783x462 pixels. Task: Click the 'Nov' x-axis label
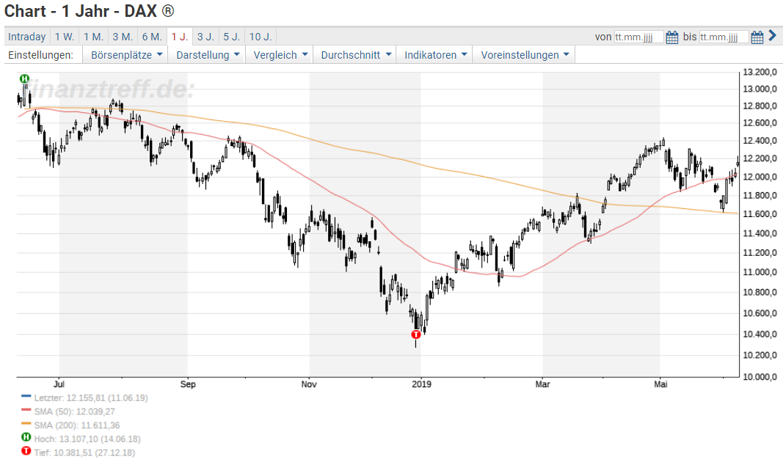coord(309,384)
